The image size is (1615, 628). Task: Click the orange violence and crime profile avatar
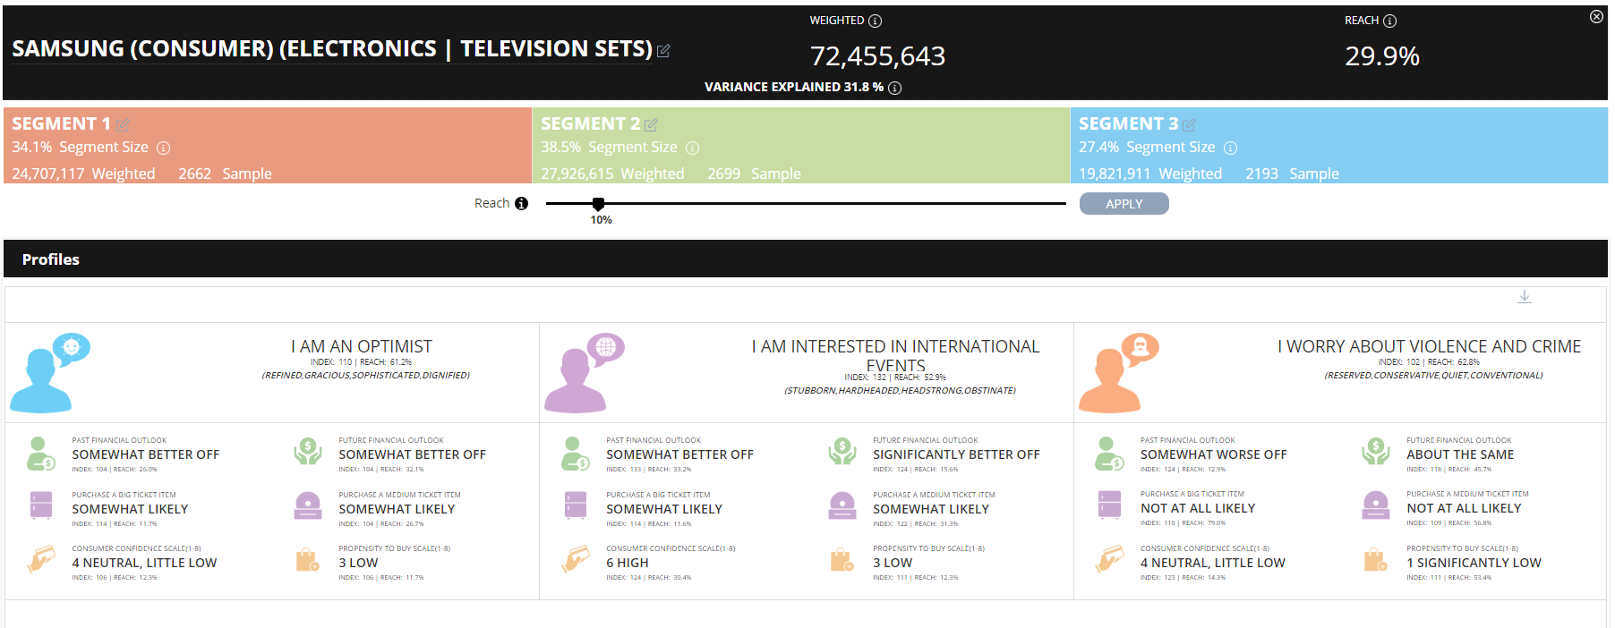(x=1118, y=372)
